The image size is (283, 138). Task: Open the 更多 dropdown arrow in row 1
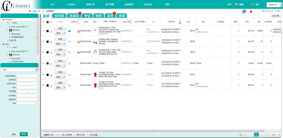64,33
